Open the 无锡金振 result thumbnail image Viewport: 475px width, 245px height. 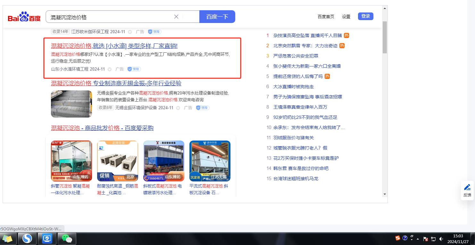[x=71, y=104]
